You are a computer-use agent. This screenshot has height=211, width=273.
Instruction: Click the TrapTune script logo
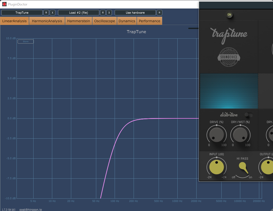click(229, 36)
